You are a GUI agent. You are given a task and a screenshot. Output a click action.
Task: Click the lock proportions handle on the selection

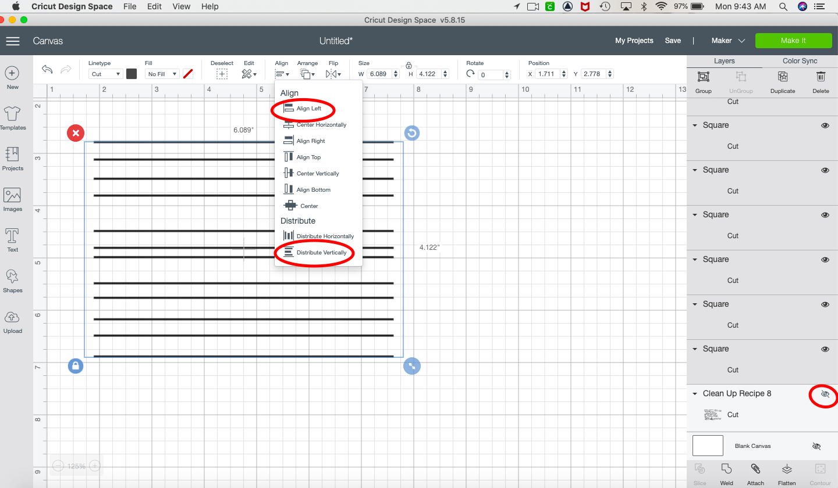click(x=76, y=366)
